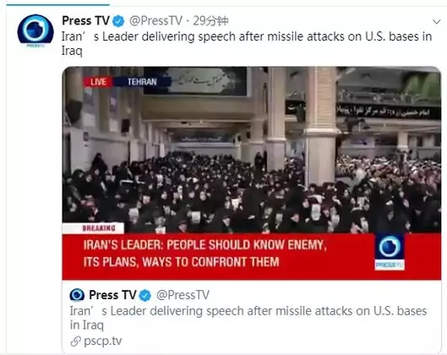Open the tweet timestamp 29分钟
447x355 pixels.
click(x=210, y=21)
